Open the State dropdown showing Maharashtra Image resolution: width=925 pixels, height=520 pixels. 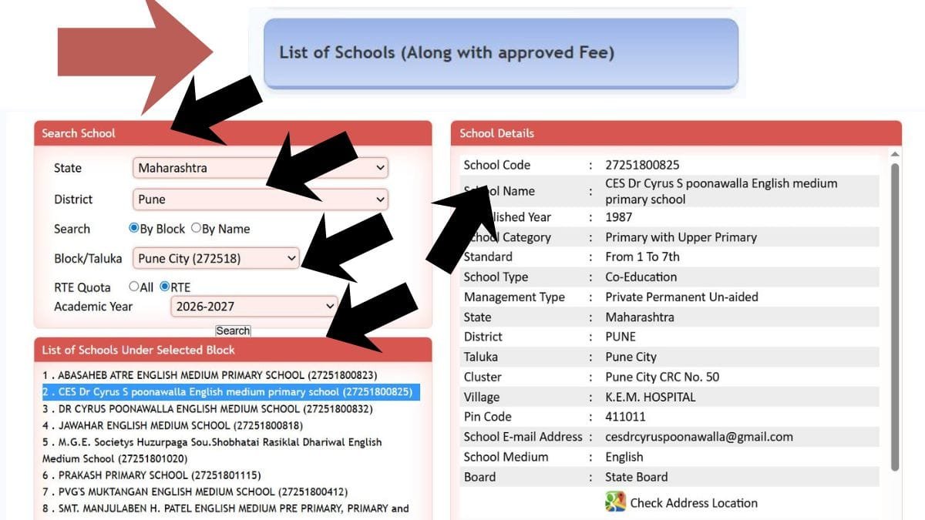point(260,168)
